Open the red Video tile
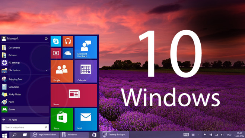 click(x=56, y=53)
